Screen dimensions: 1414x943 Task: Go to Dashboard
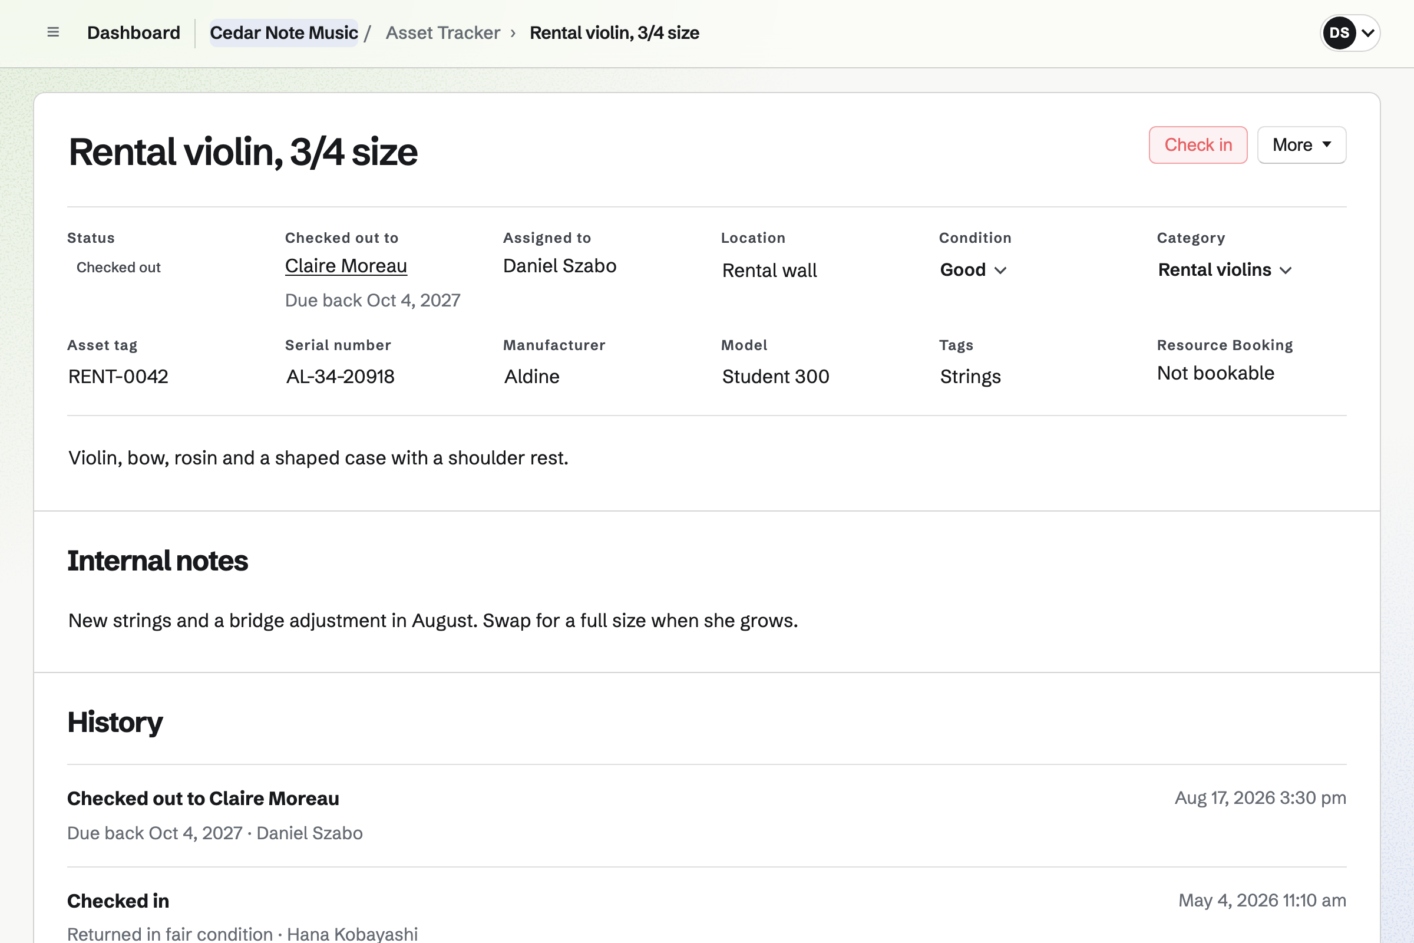134,32
